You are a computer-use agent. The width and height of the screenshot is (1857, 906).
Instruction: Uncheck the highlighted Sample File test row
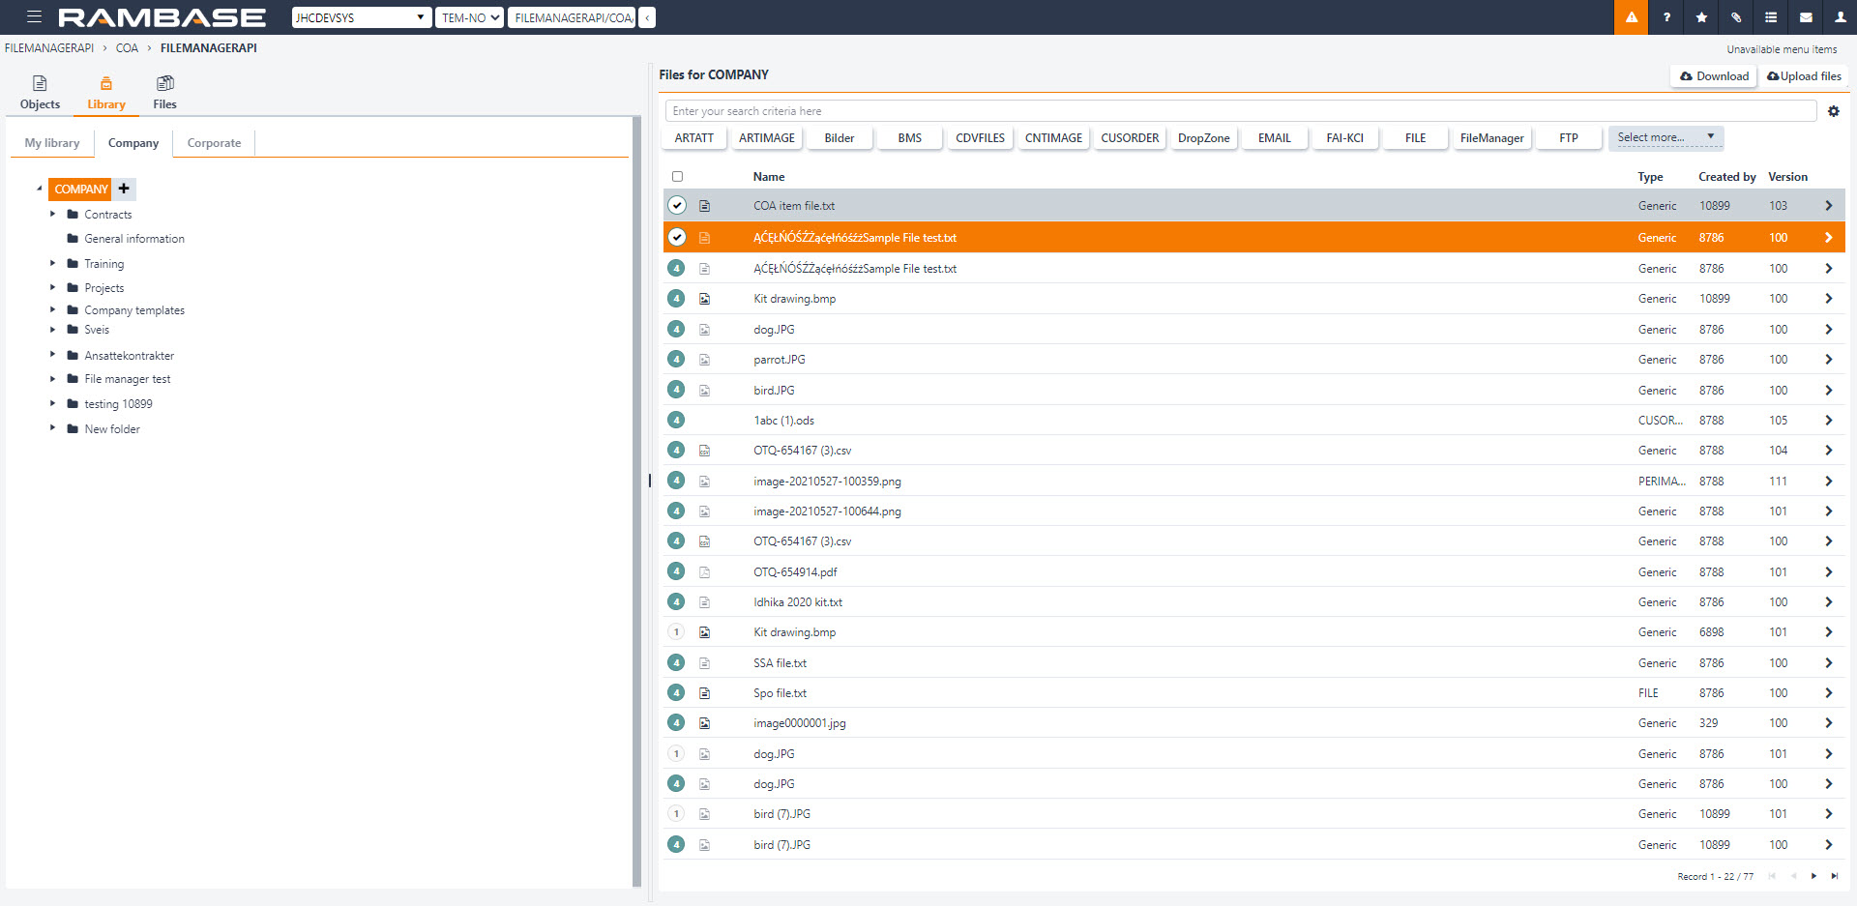tap(677, 237)
